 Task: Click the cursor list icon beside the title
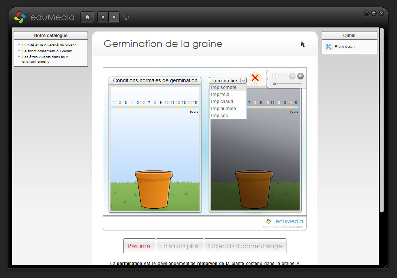[x=305, y=44]
